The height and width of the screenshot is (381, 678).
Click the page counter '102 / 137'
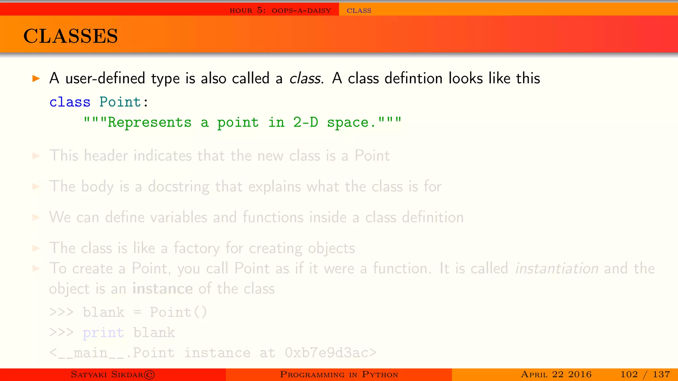point(645,374)
